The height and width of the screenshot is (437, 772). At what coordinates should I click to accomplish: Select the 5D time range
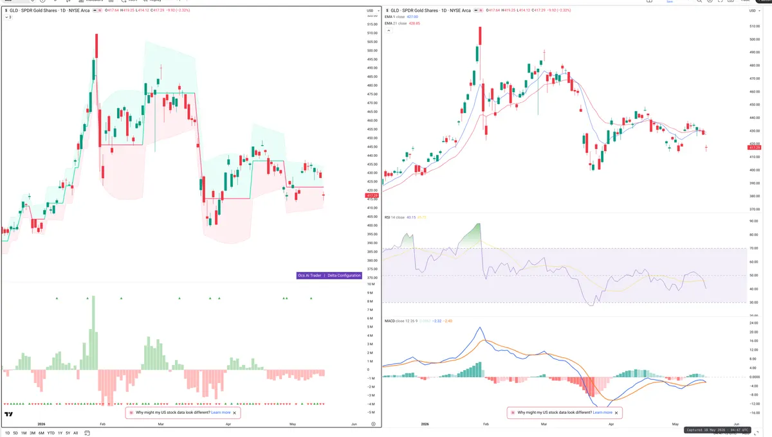[15, 433]
